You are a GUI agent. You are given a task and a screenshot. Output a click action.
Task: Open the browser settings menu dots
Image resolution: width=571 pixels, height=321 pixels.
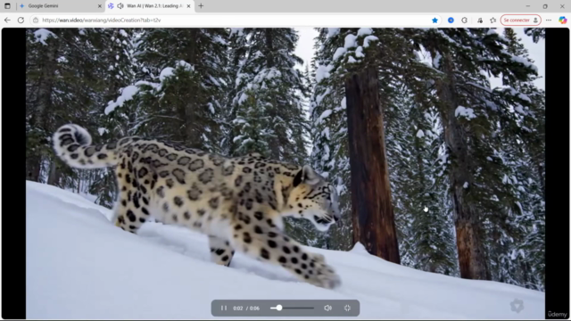(549, 20)
